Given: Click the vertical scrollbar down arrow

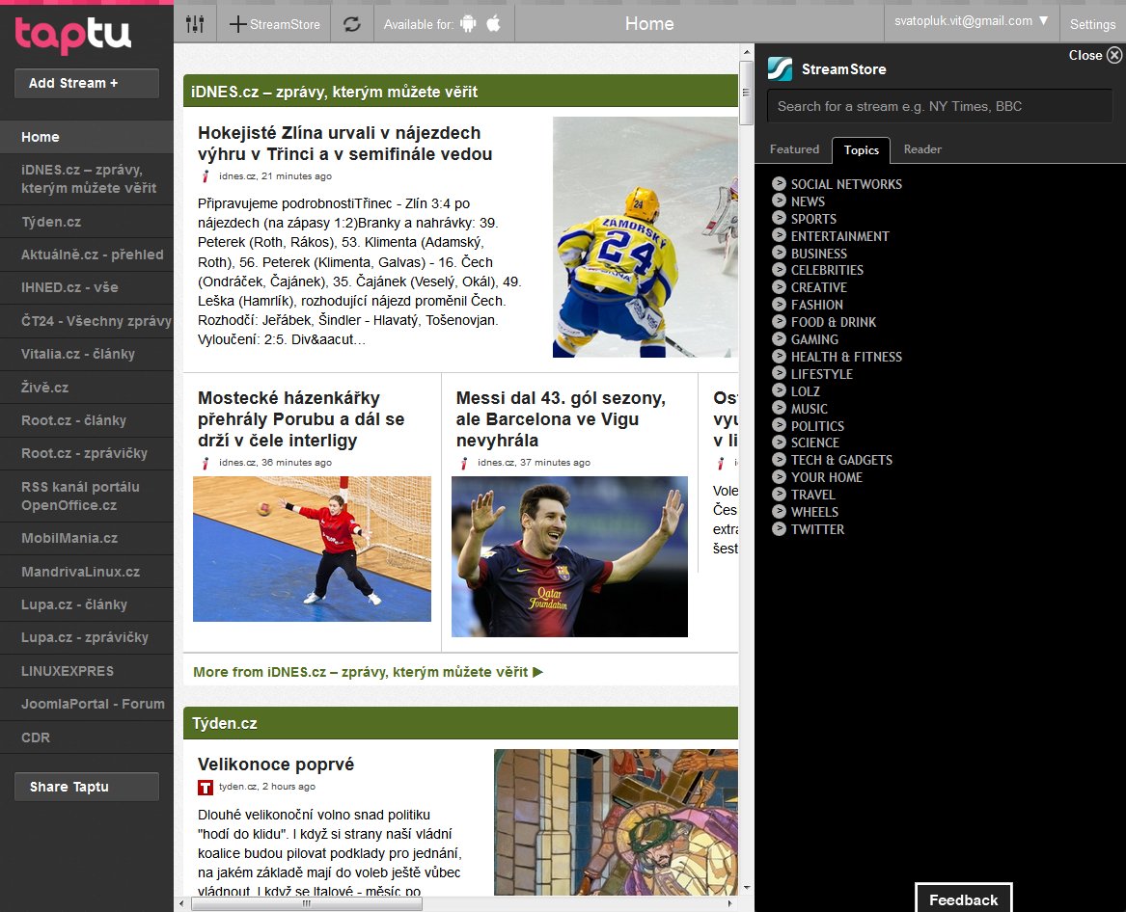Looking at the screenshot, I should point(747,888).
